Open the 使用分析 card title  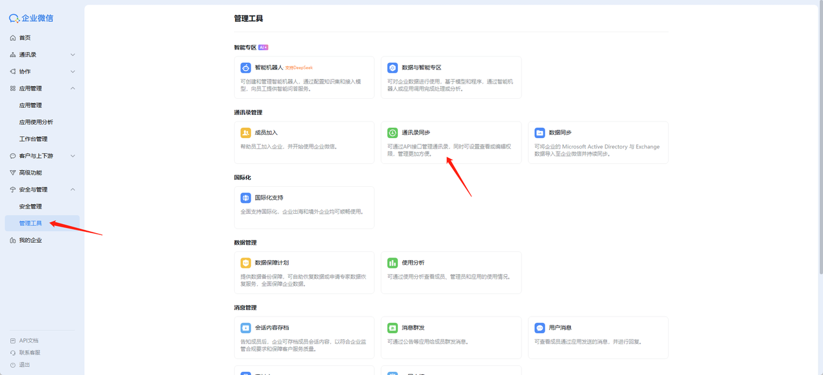pos(413,263)
